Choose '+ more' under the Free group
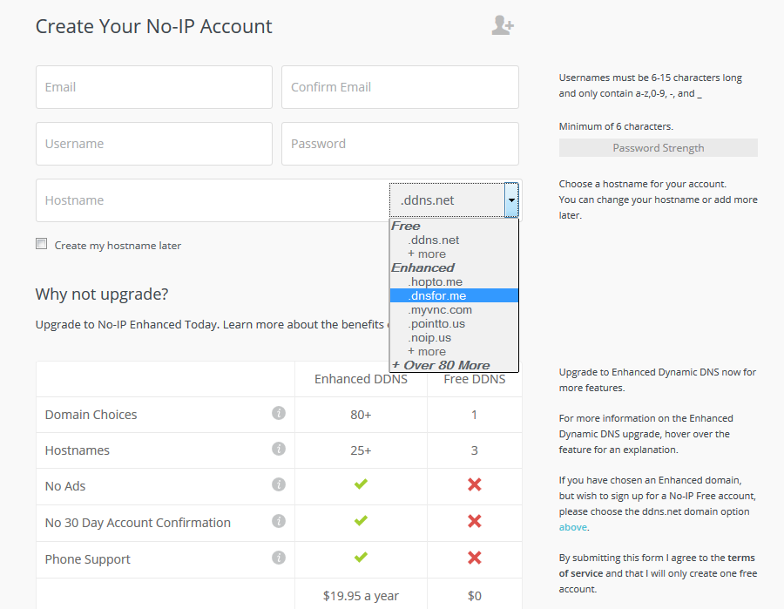This screenshot has height=609, width=784. tap(454, 254)
